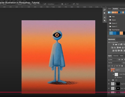Open the Normal blend mode dropdown
Viewport: 125px width, 97px height.
click(115, 63)
